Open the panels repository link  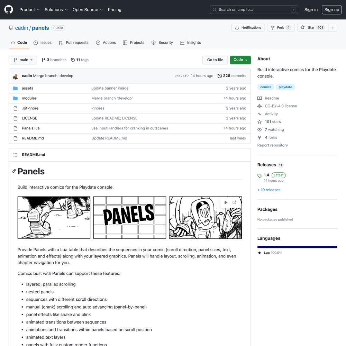(x=40, y=28)
